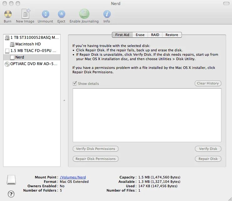This screenshot has height=201, width=232.
Task: Switch to the Erase tab
Action: click(140, 35)
